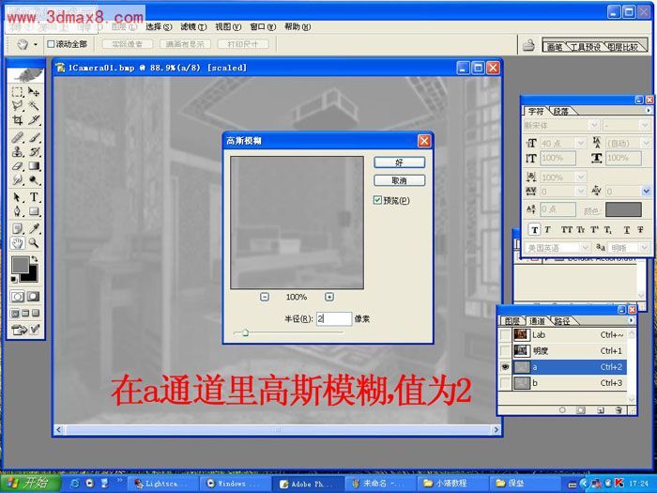Open the font size dropdown
This screenshot has width=657, height=493.
click(x=581, y=144)
